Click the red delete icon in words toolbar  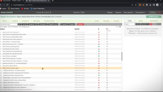tap(151, 24)
